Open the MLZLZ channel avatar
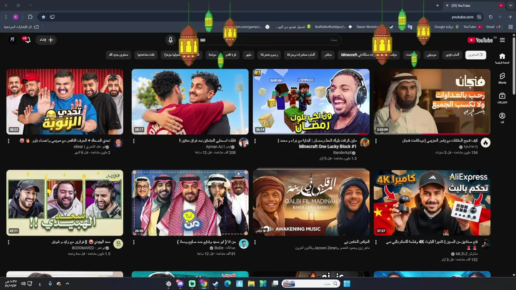 (485, 244)
